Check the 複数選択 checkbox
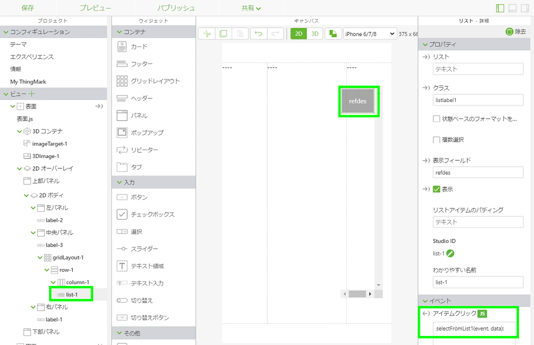The width and height of the screenshot is (534, 345). pos(436,139)
